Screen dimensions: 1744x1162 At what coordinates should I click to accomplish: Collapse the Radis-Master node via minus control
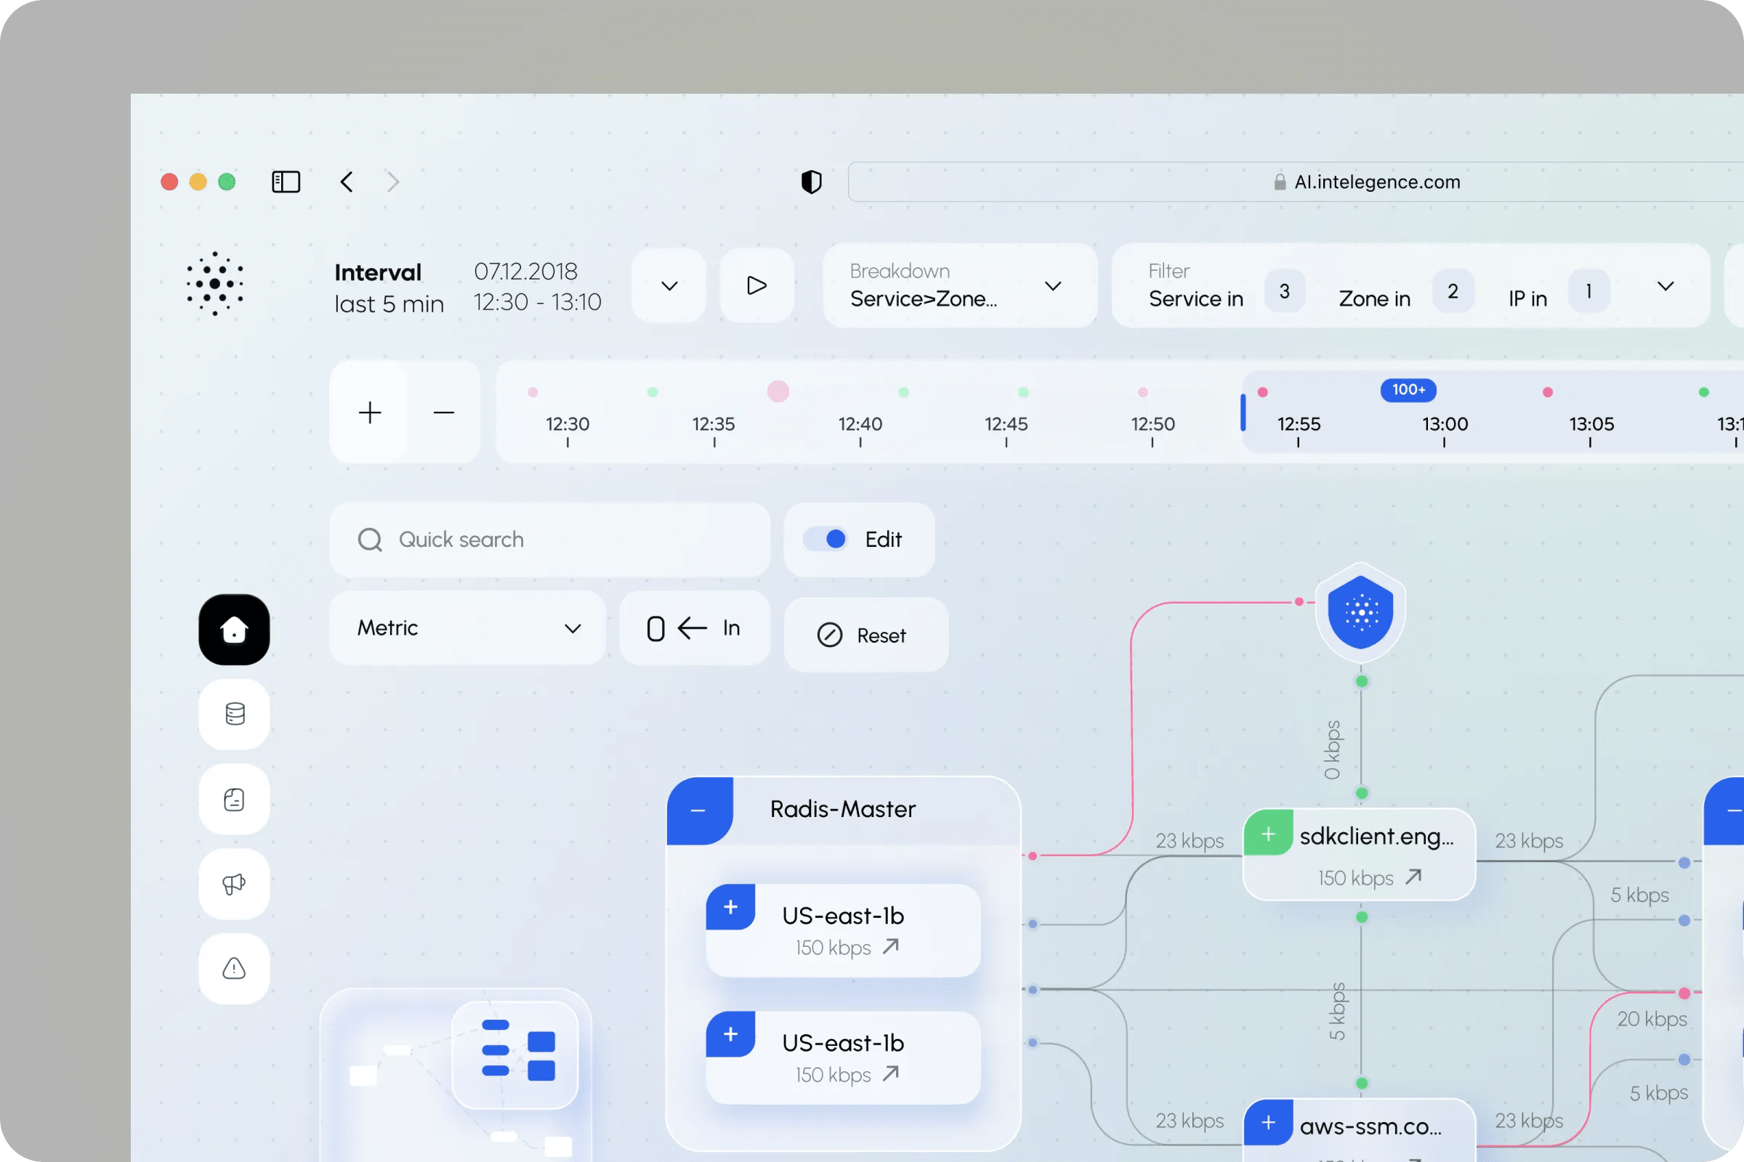(x=698, y=809)
